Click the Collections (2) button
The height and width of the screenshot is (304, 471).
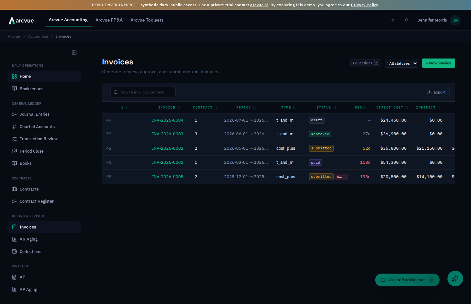pos(365,63)
